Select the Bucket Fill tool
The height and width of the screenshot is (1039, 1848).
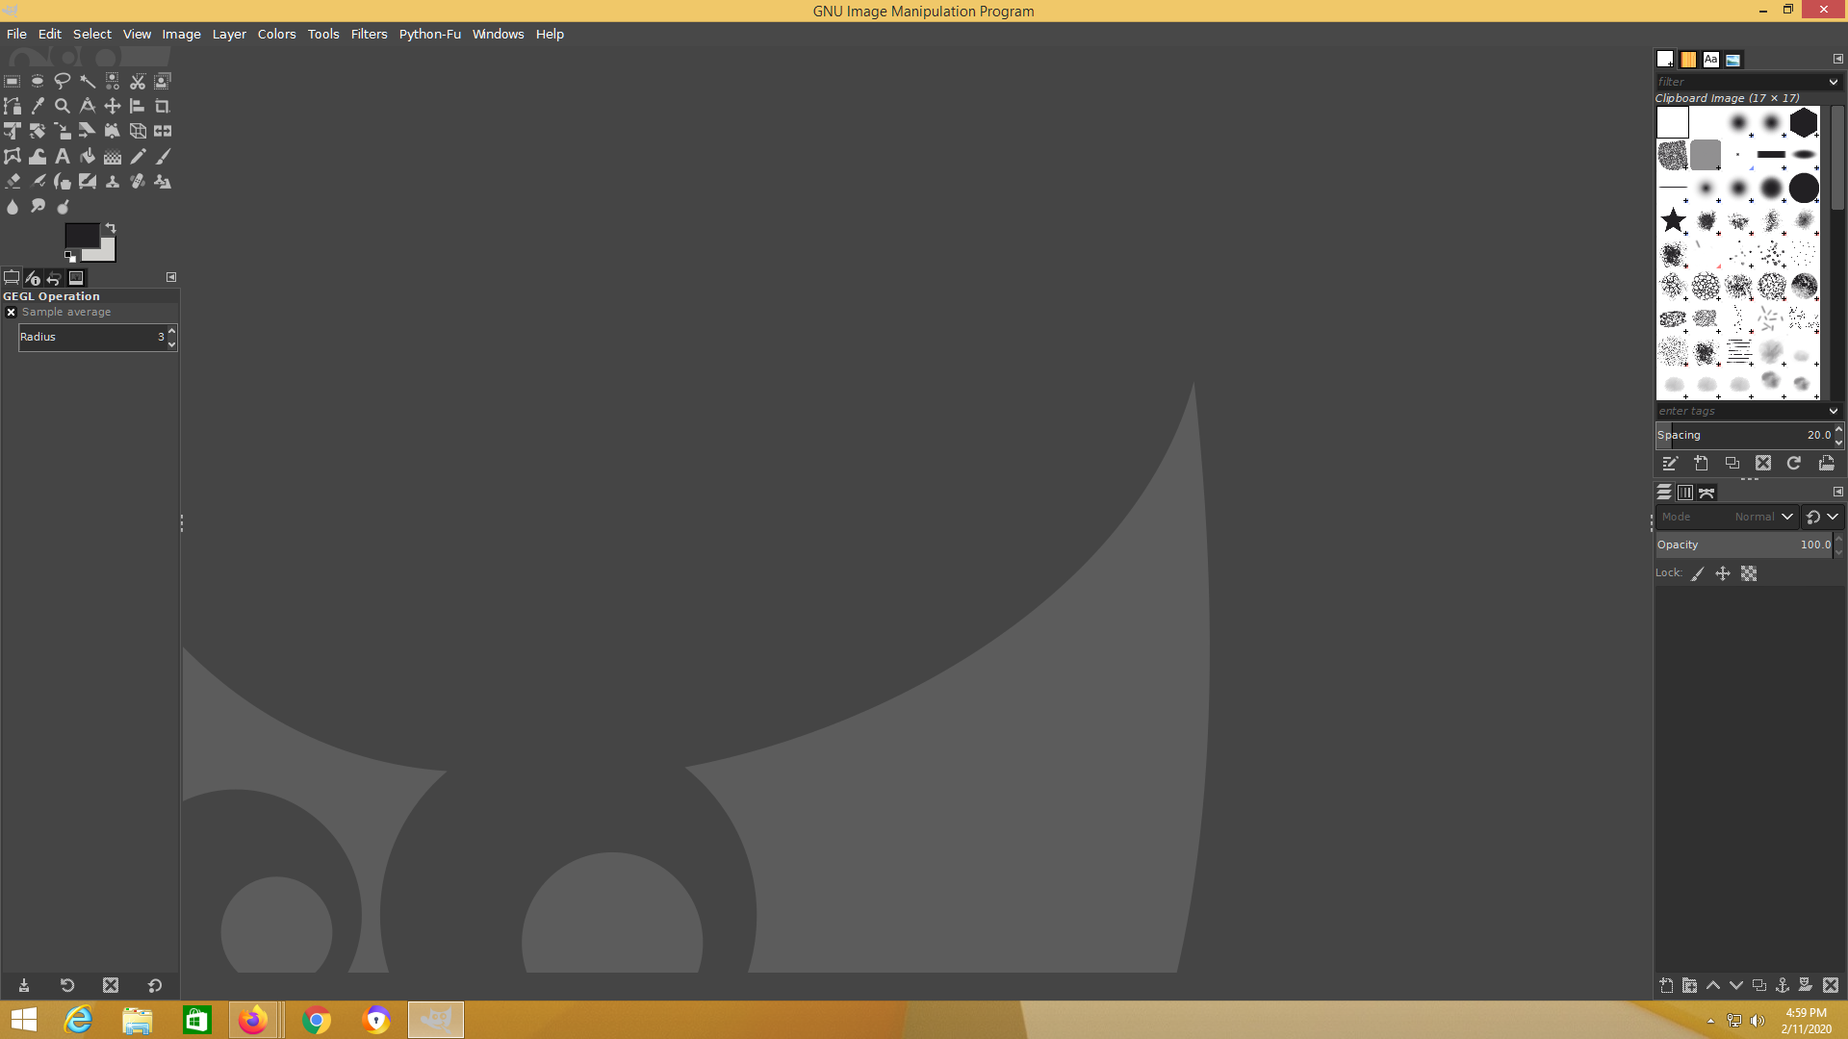(x=88, y=156)
